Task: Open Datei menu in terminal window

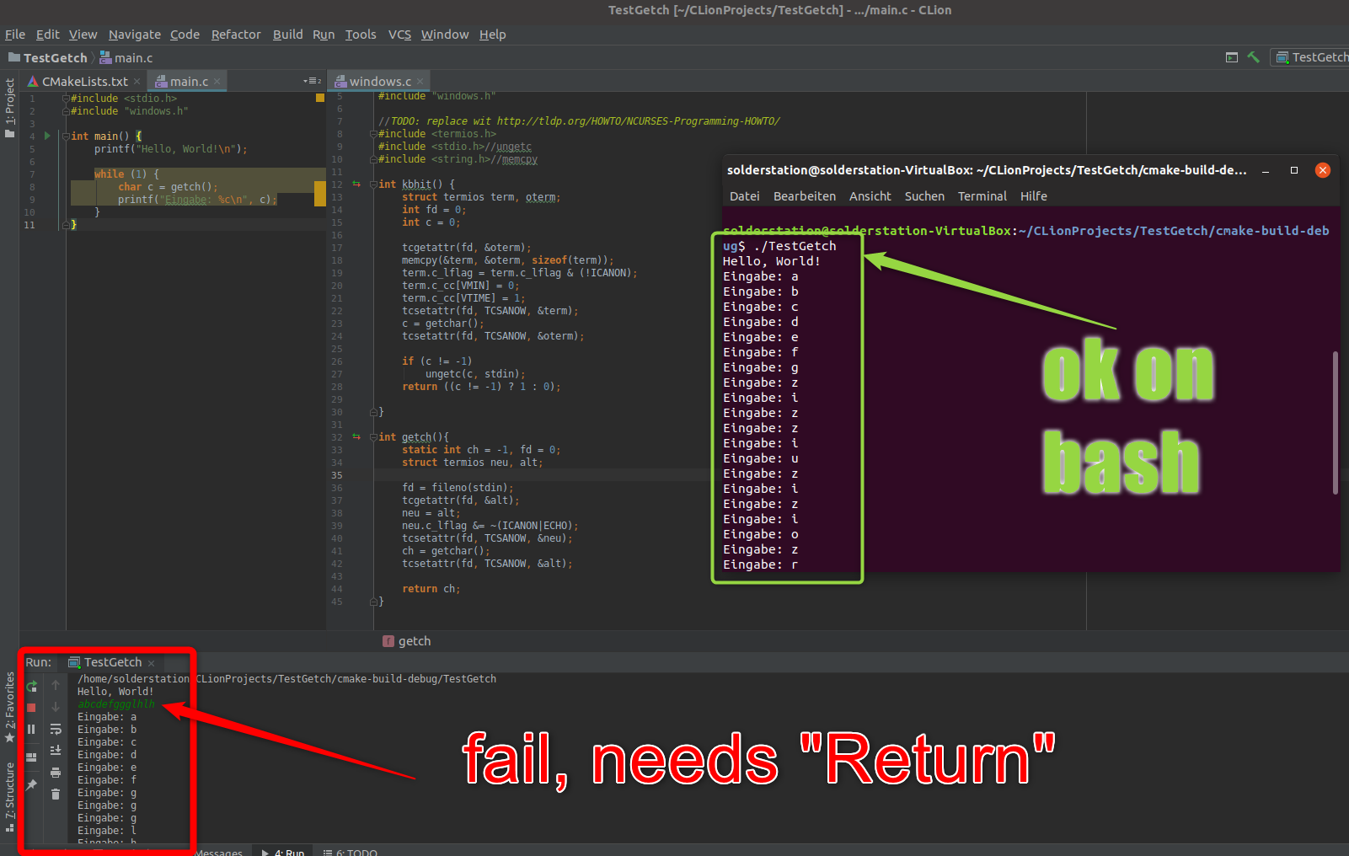Action: point(745,196)
